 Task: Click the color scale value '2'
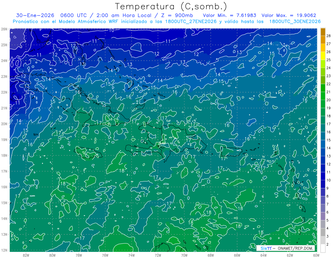click(328, 244)
